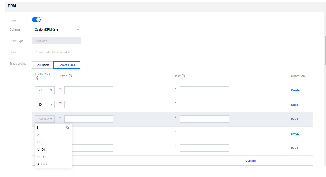
Task: Click the Track Type help icon
Action: point(38,78)
